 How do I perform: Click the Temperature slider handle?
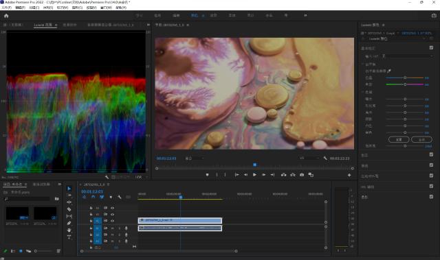click(405, 78)
